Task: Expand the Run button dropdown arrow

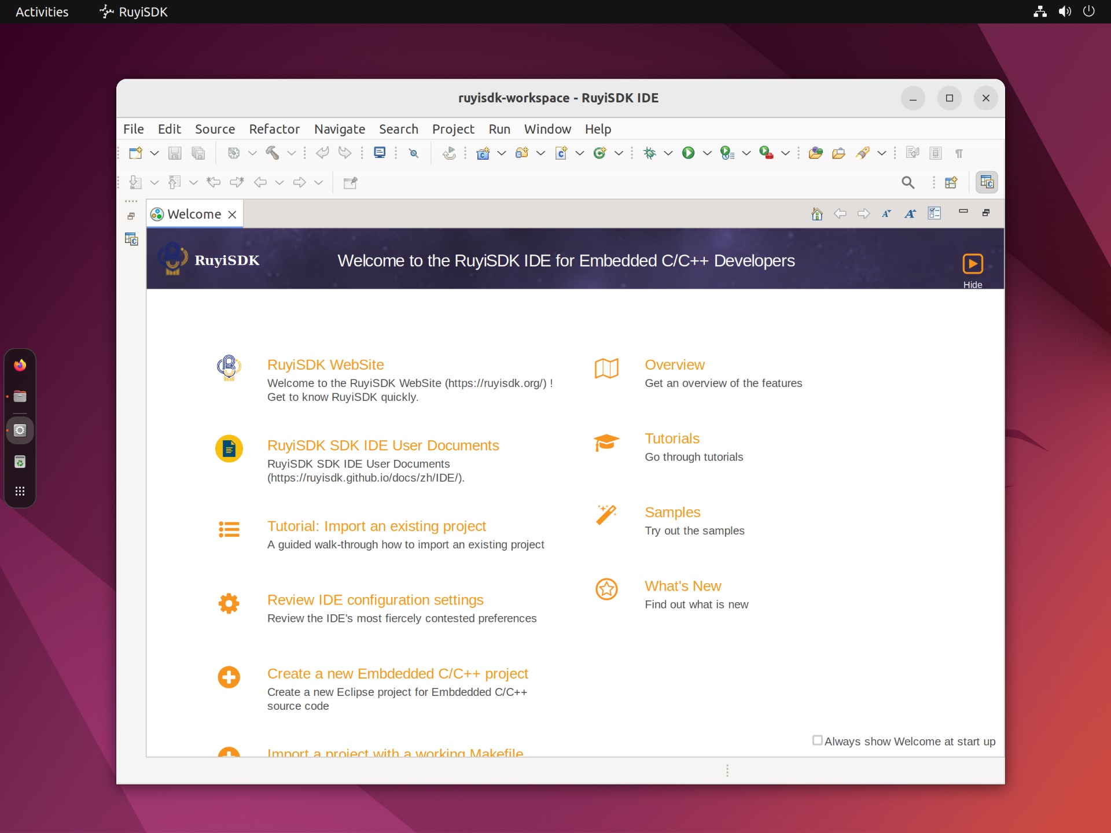Action: pos(707,153)
